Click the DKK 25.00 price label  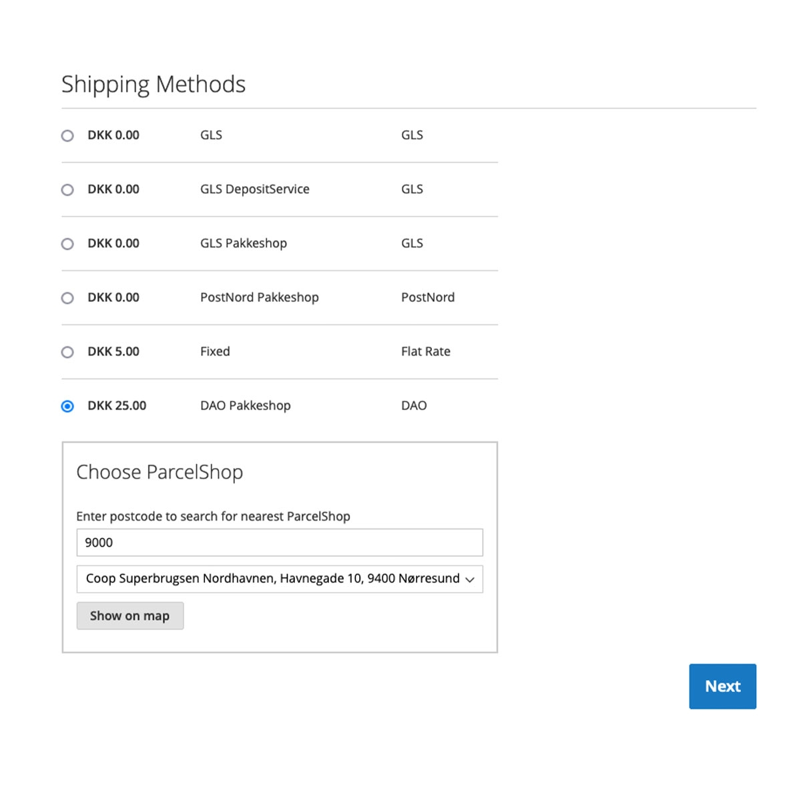pyautogui.click(x=117, y=405)
